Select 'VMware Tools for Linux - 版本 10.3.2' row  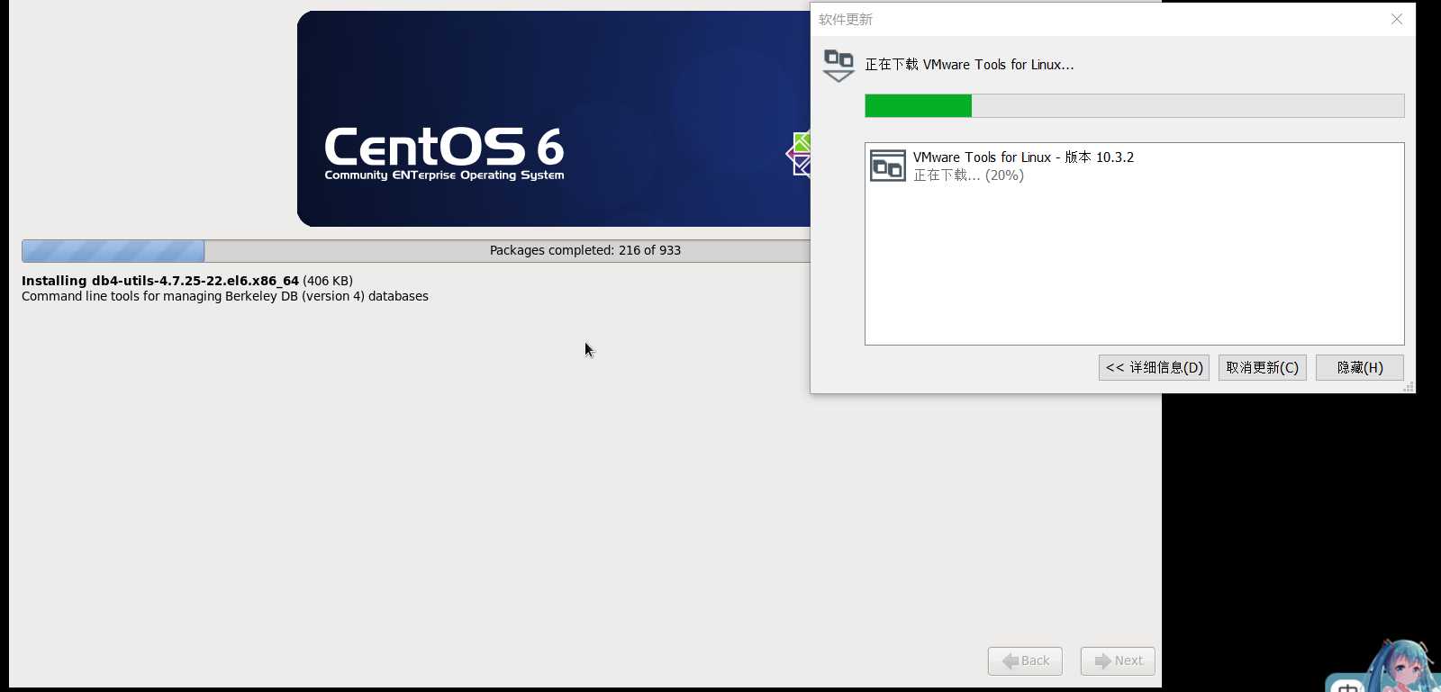(1134, 166)
